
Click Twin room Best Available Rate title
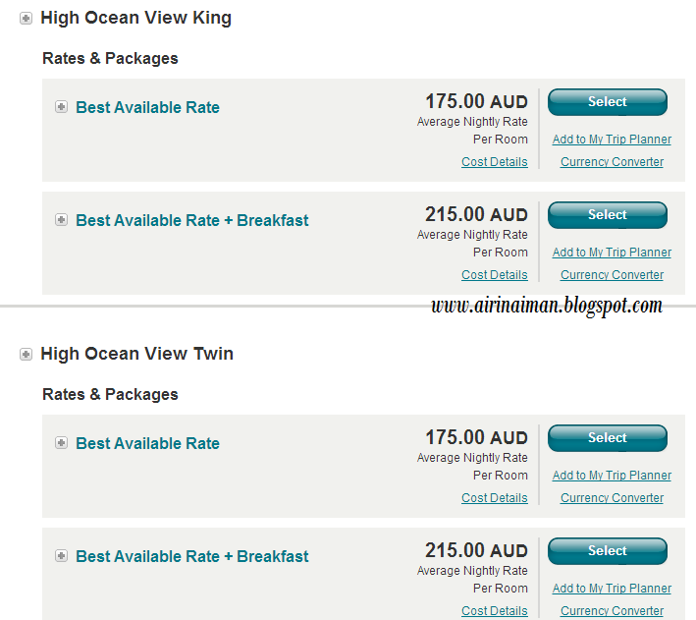[x=147, y=443]
